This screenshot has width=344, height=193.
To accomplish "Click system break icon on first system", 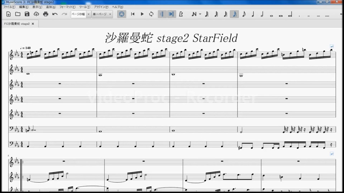I will tap(332, 46).
